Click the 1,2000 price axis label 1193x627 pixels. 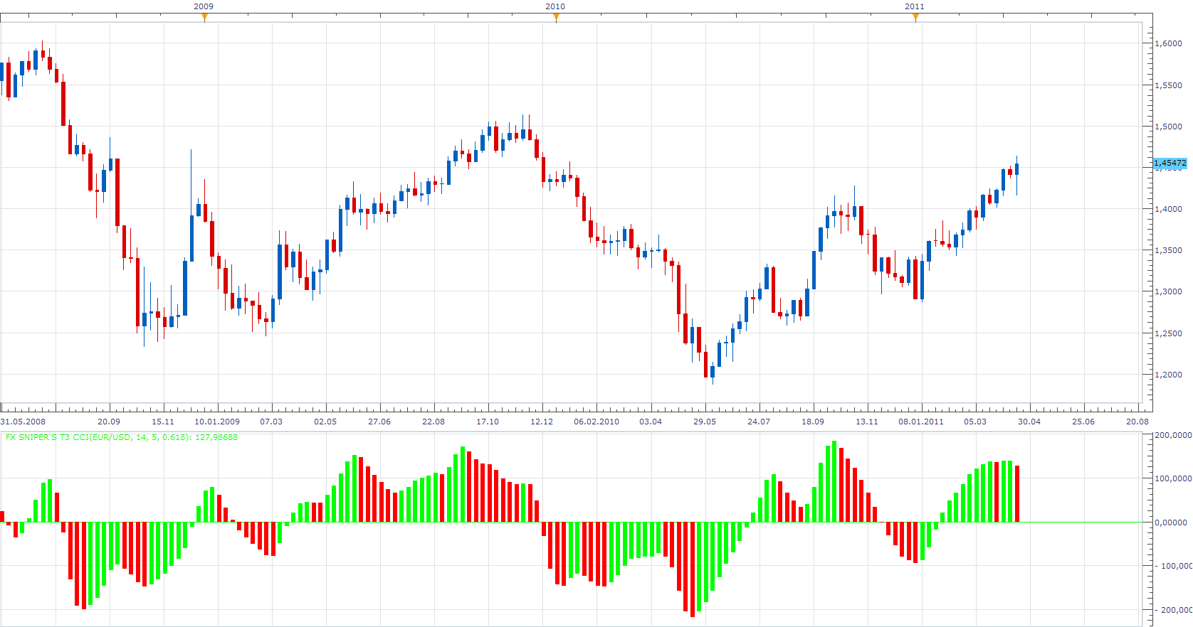coord(1168,375)
